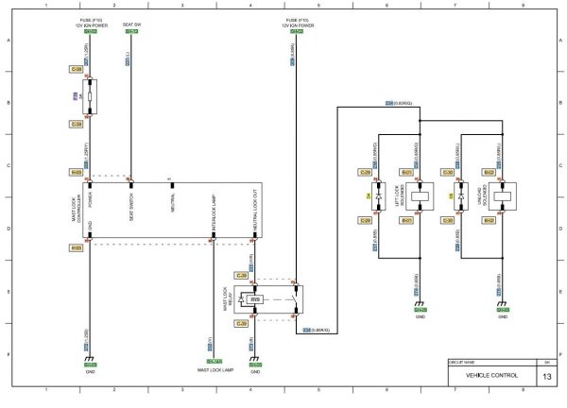The height and width of the screenshot is (408, 567).
Task: Click green terminal tag under SEAT SW
Action: click(x=131, y=31)
